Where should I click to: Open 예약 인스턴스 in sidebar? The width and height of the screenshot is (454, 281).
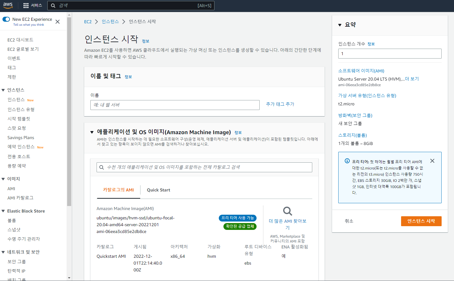coord(21,147)
